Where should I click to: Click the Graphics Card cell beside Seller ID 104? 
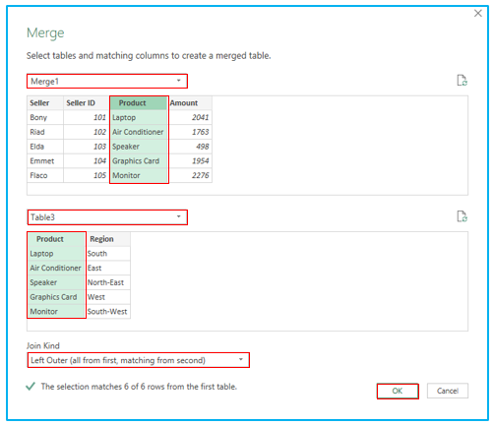[139, 160]
